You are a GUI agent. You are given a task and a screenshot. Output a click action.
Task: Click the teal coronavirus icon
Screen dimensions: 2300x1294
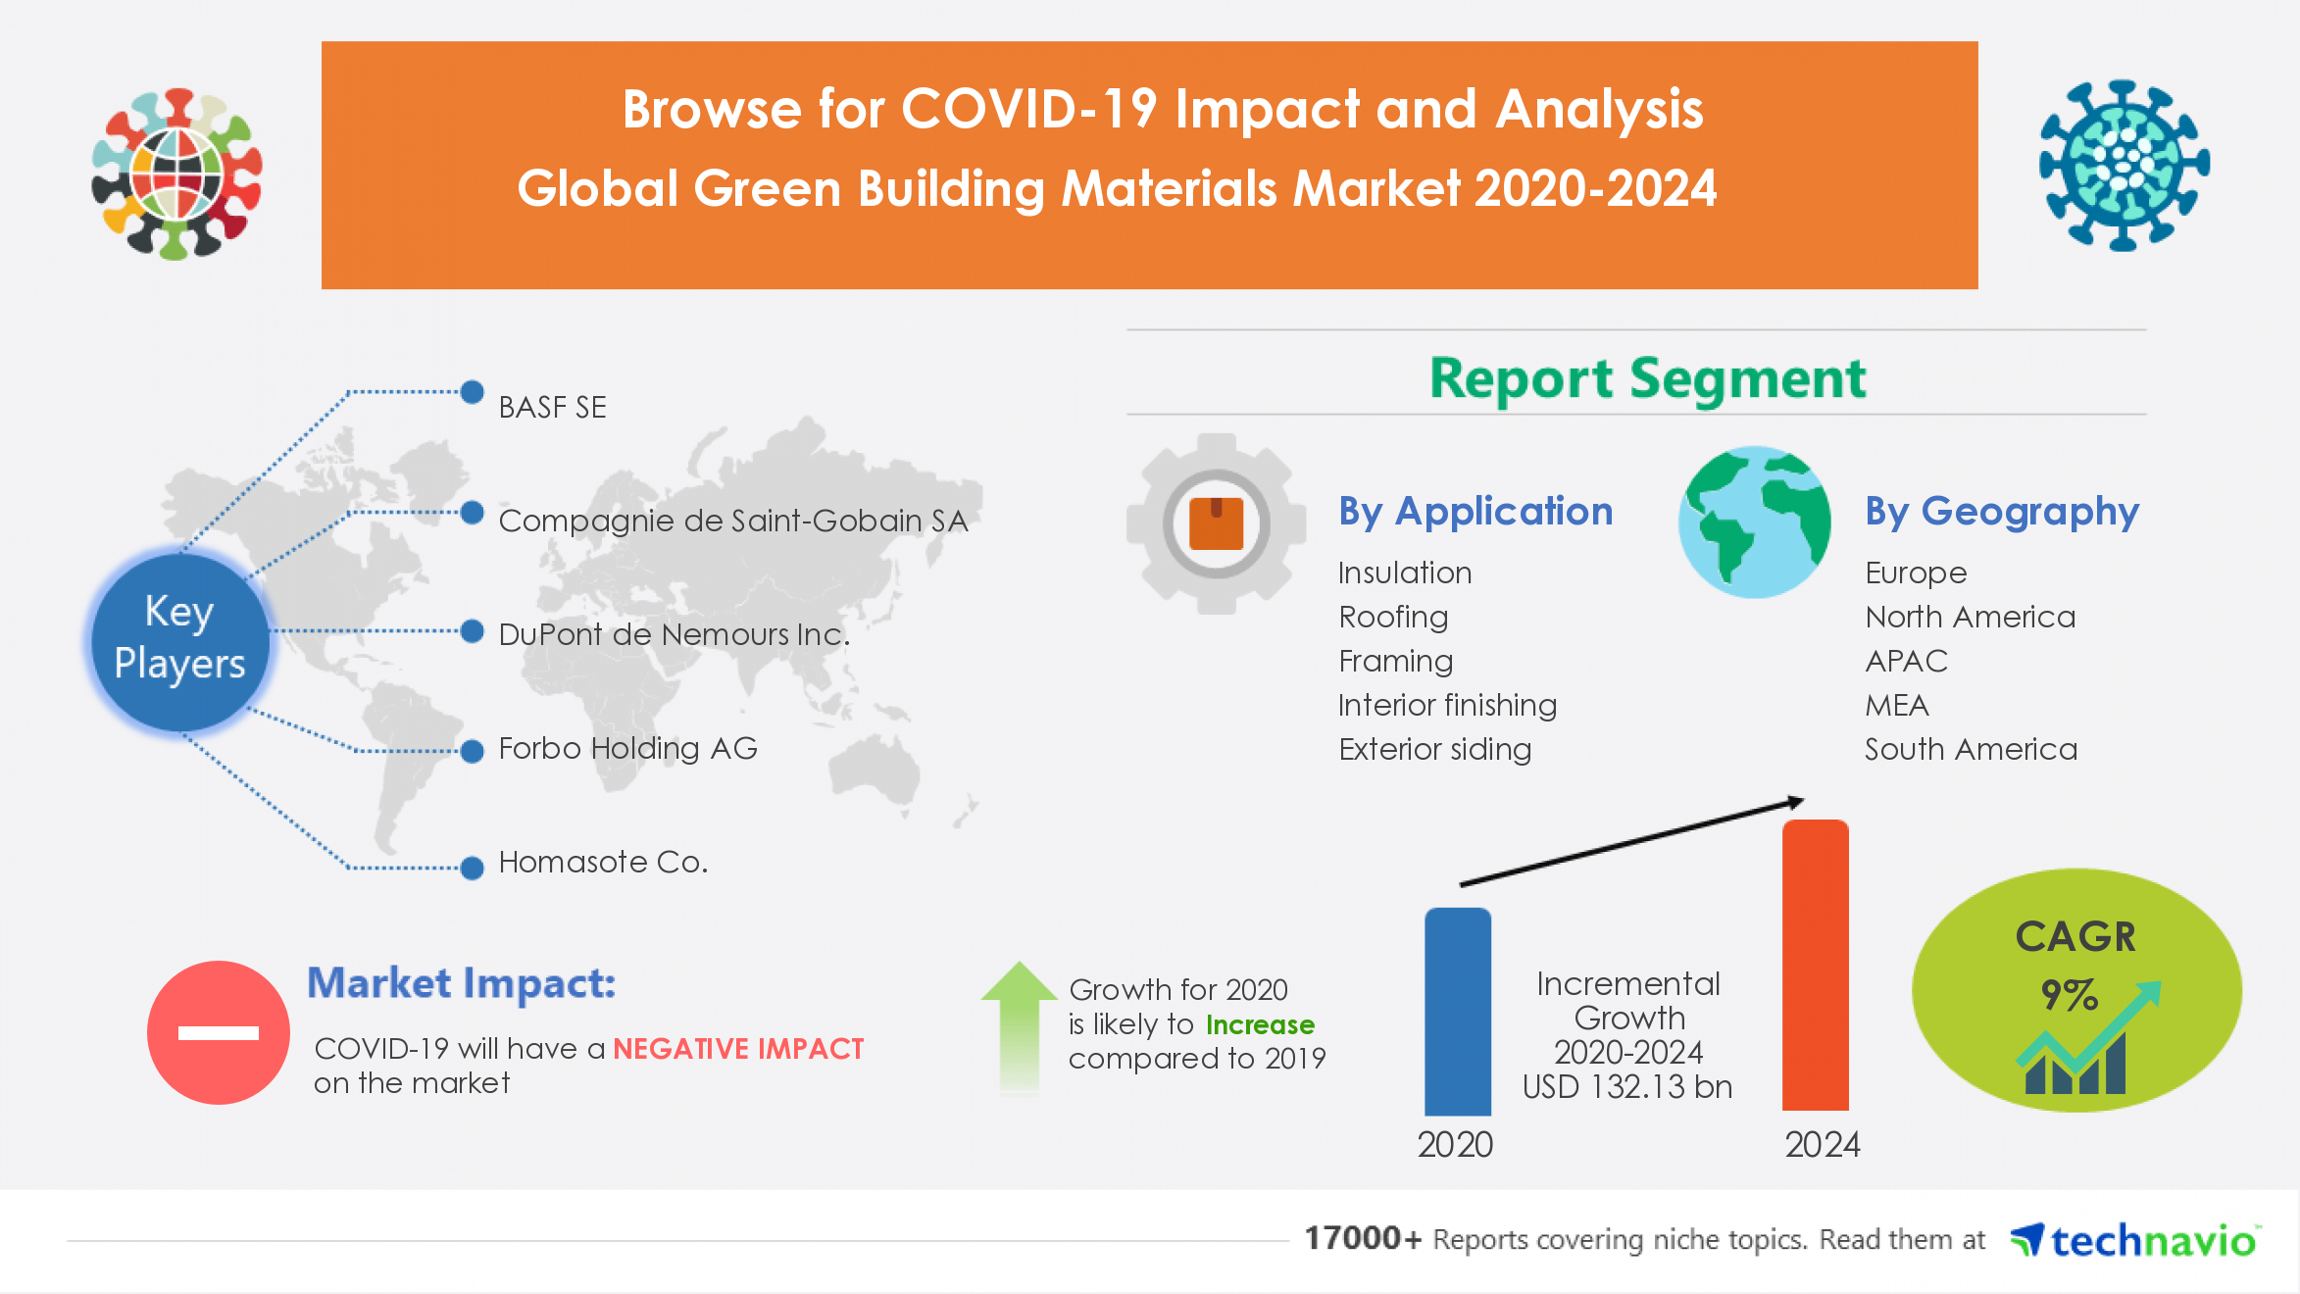[2124, 165]
